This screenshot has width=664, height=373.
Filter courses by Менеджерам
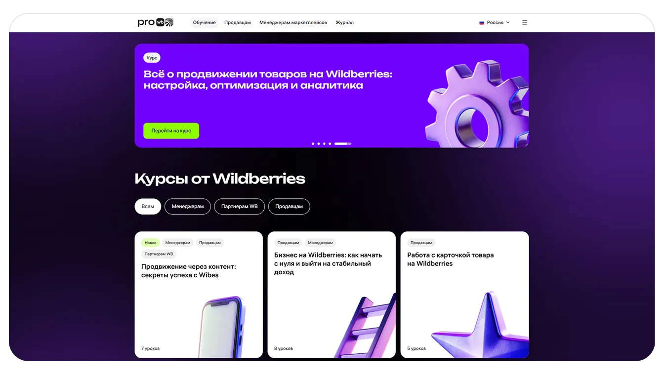coord(188,206)
